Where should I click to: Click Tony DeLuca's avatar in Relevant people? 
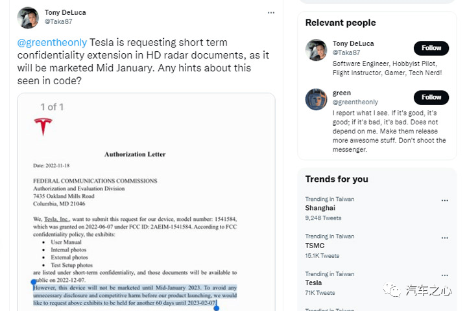[316, 50]
